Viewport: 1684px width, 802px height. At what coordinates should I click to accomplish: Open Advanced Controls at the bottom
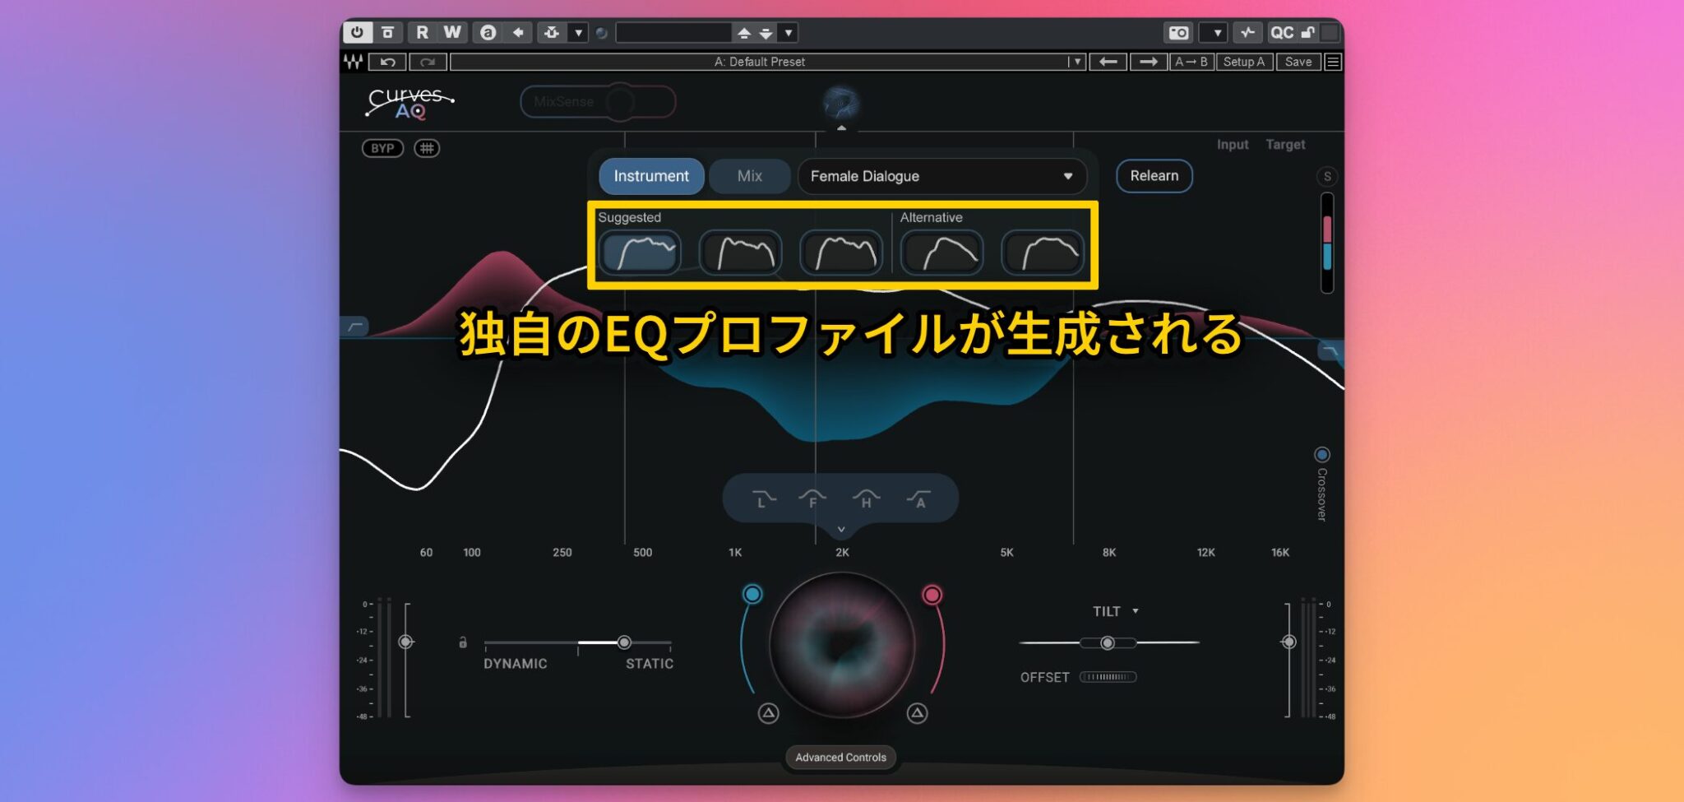pos(840,758)
